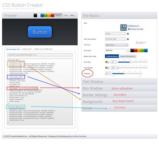
Task: Open the 'What is this?' tab
Action: [27, 49]
